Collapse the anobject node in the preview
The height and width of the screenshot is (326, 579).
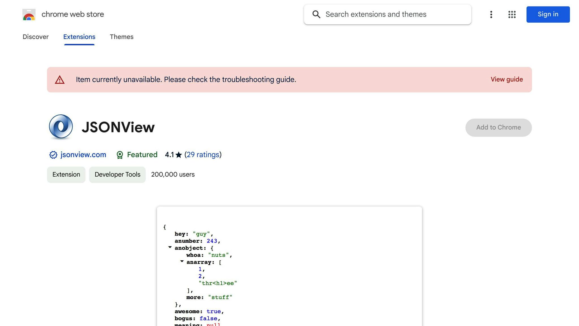tap(170, 247)
